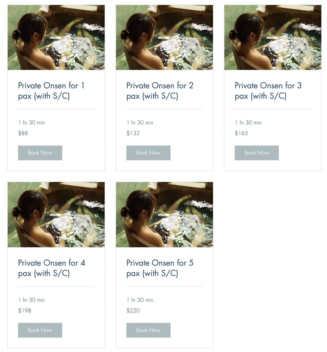Click the 'Private Onsen for 3 pax' title
Image resolution: width=327 pixels, height=352 pixels.
coord(268,91)
